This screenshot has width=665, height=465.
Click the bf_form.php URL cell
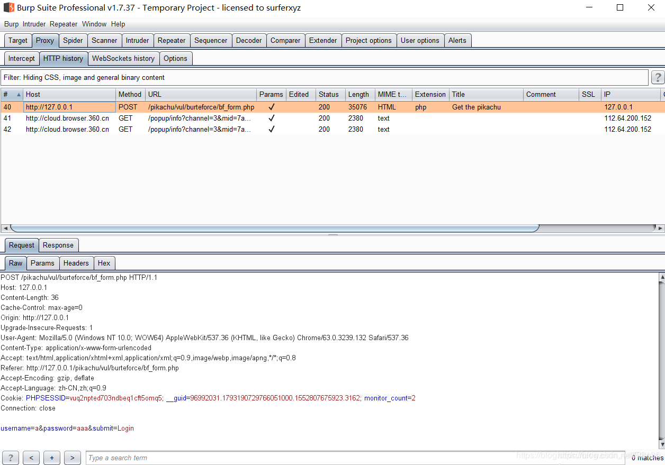201,107
